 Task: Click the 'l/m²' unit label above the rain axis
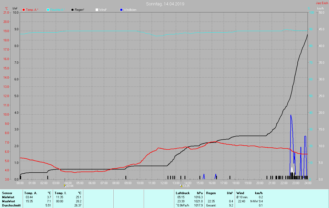(15, 8)
